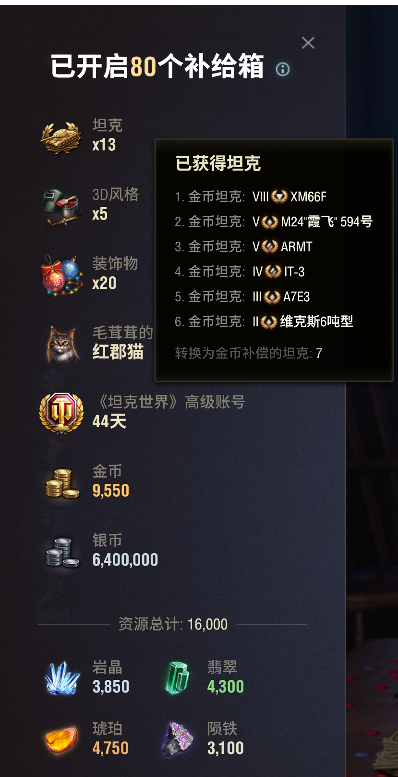Click the green emerald resource icon
This screenshot has width=398, height=777.
click(x=178, y=678)
